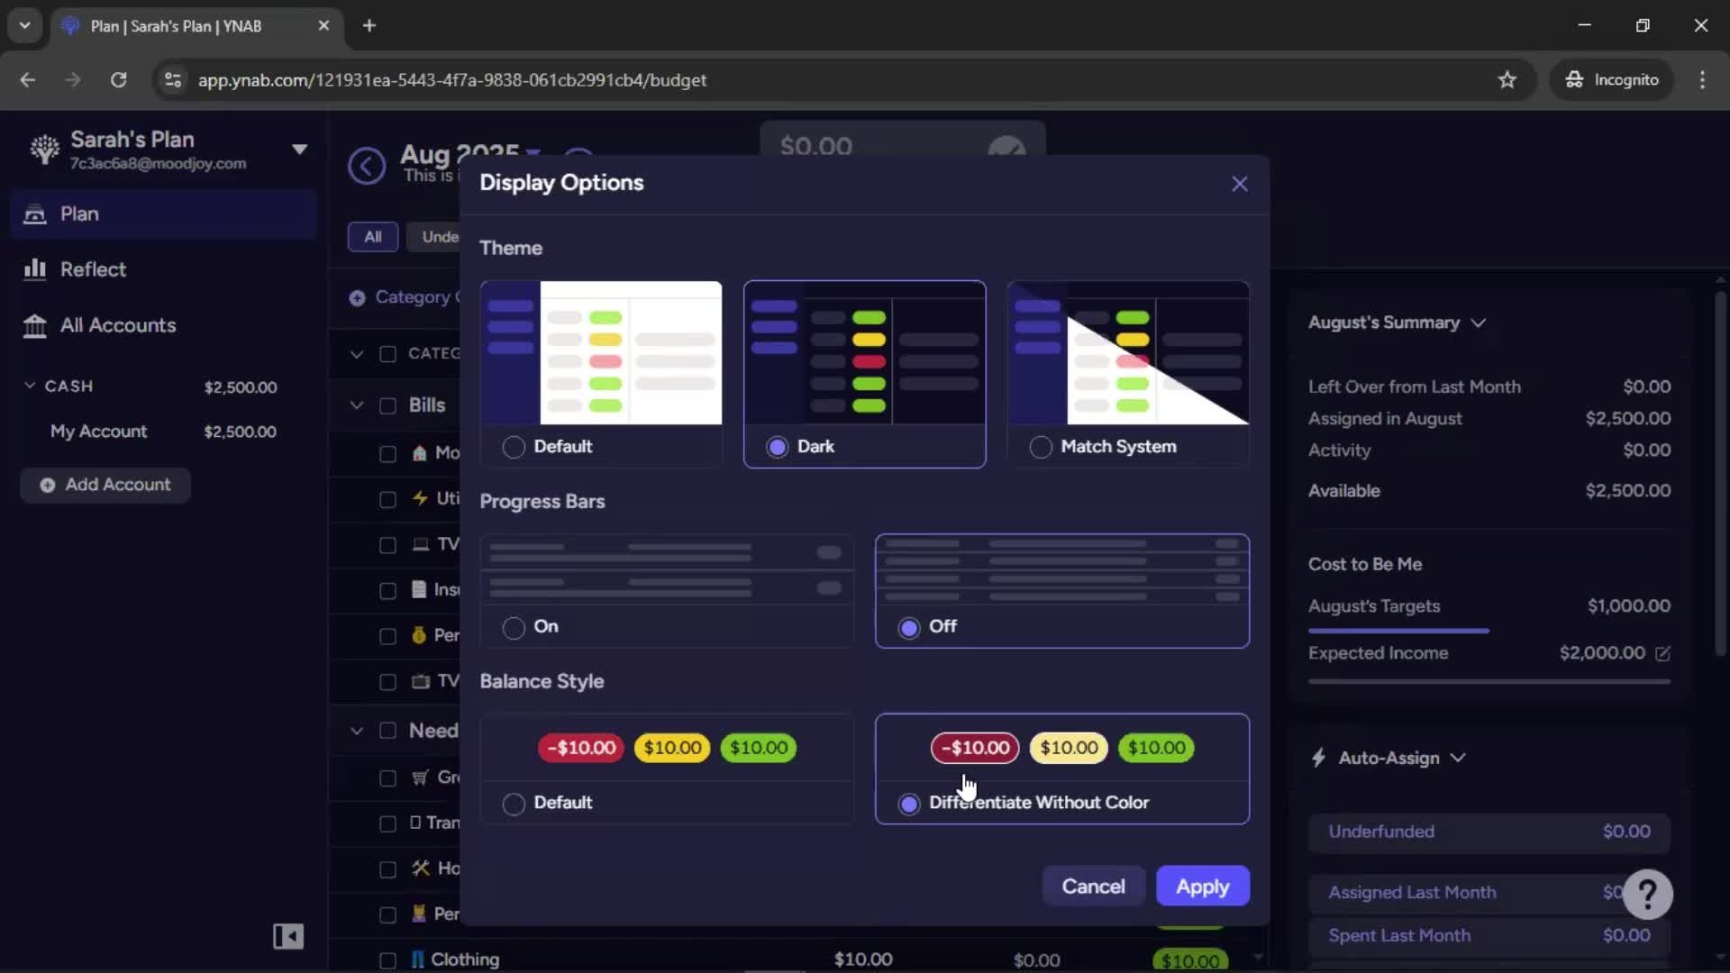
Task: Click the Reflect bar chart icon
Action: 34,269
